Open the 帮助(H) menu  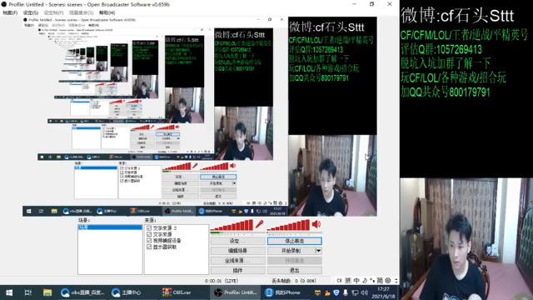(107, 12)
